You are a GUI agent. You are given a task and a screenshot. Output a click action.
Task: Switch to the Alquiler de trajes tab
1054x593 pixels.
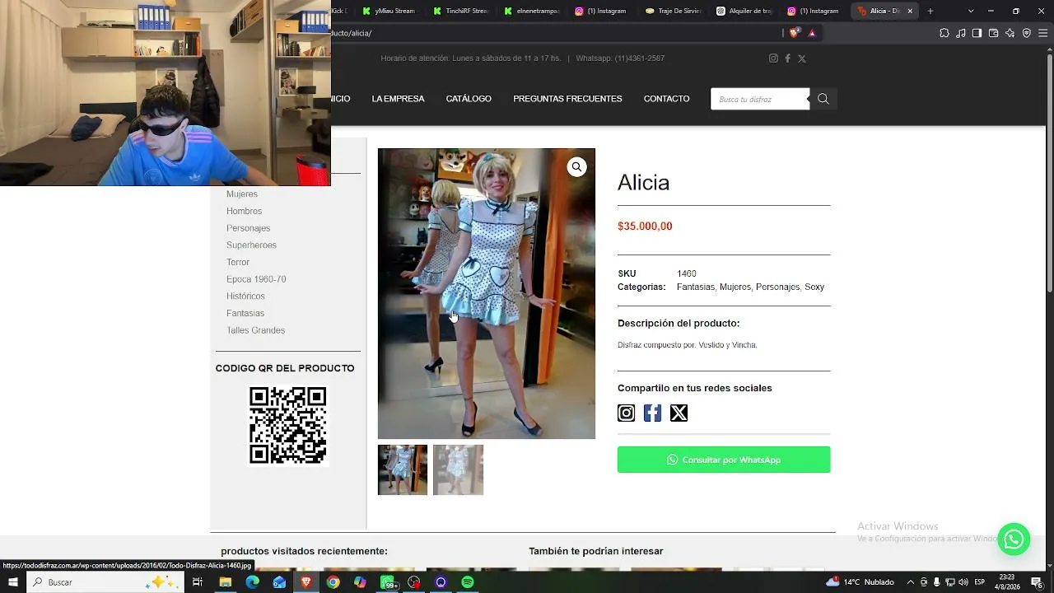point(743,11)
